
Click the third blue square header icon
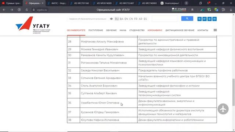[210, 19]
